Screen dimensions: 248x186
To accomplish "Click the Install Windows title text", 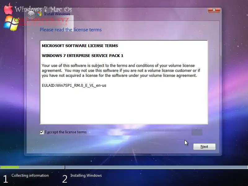I will point(57,14).
